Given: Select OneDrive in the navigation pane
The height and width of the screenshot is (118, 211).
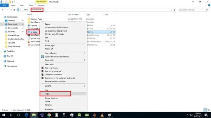Looking at the screenshot, I should coord(11,51).
